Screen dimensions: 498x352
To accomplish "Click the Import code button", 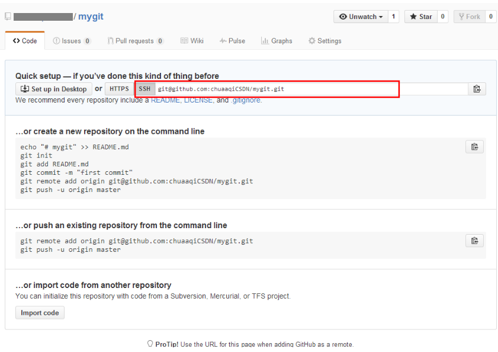I will coord(40,312).
